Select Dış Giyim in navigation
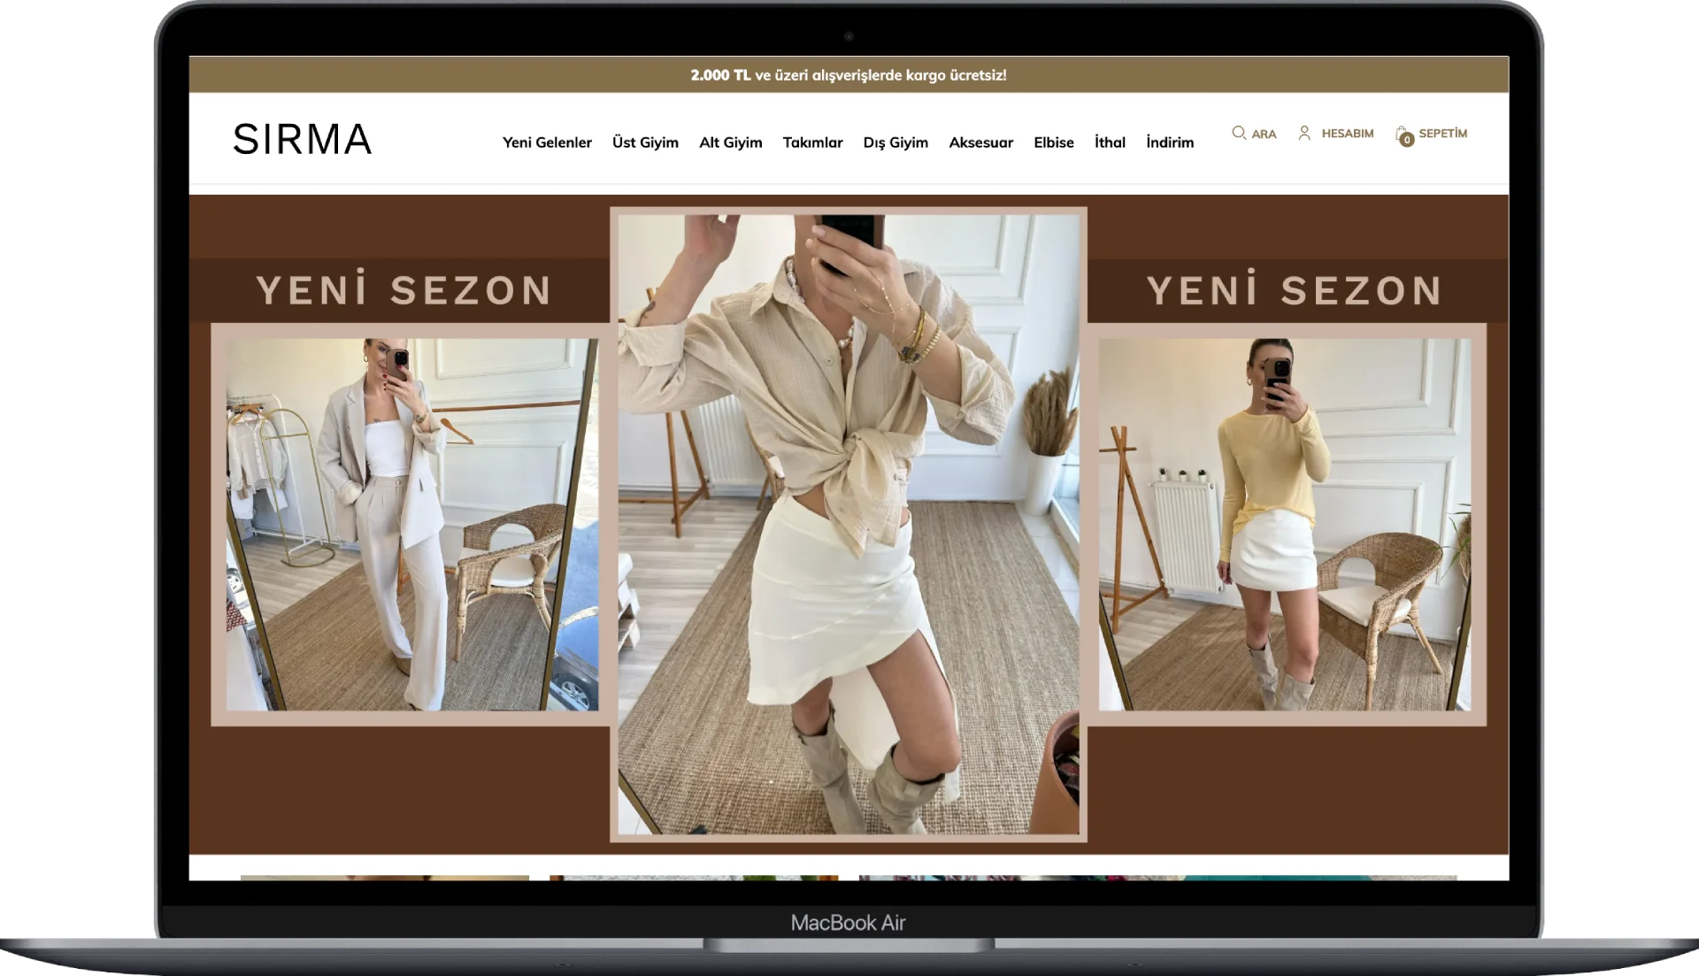Viewport: 1699px width, 976px height. (x=896, y=142)
